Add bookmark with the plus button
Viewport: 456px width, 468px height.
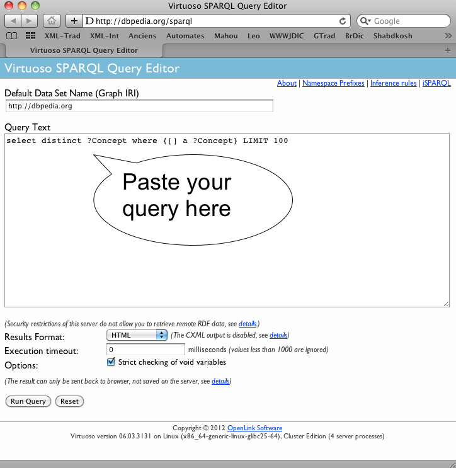click(x=74, y=21)
